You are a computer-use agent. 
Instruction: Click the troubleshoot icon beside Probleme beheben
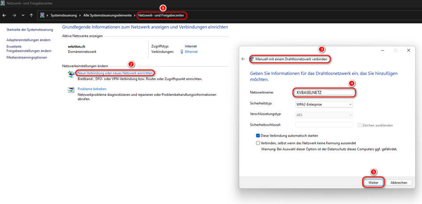coord(71,90)
